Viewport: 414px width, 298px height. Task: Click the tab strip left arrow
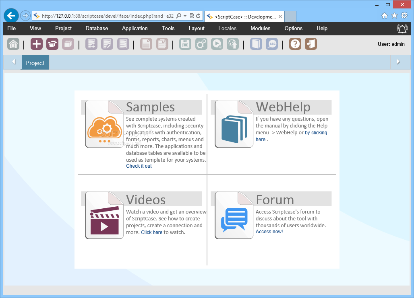14,62
